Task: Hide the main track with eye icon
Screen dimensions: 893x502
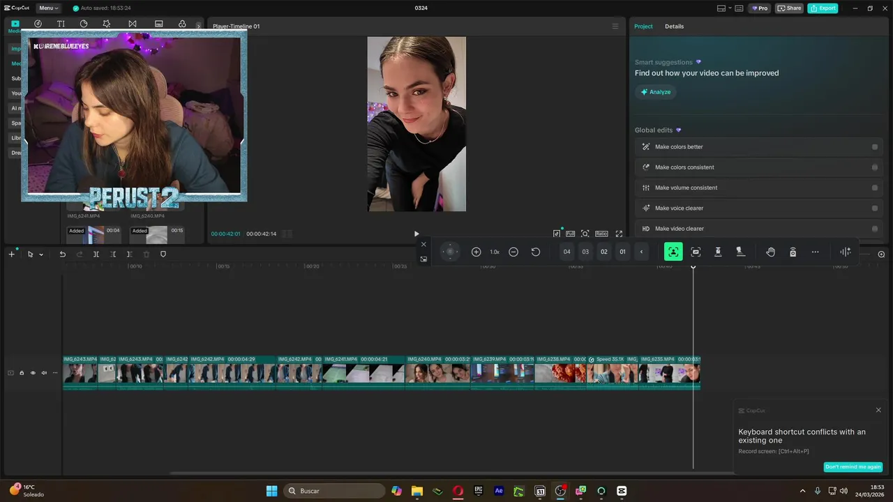Action: 33,373
